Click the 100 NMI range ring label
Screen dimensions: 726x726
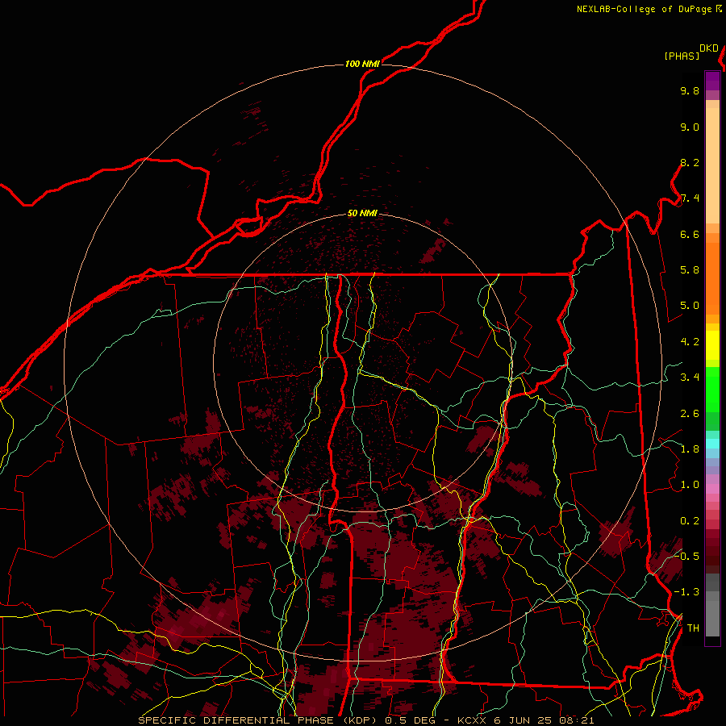362,64
